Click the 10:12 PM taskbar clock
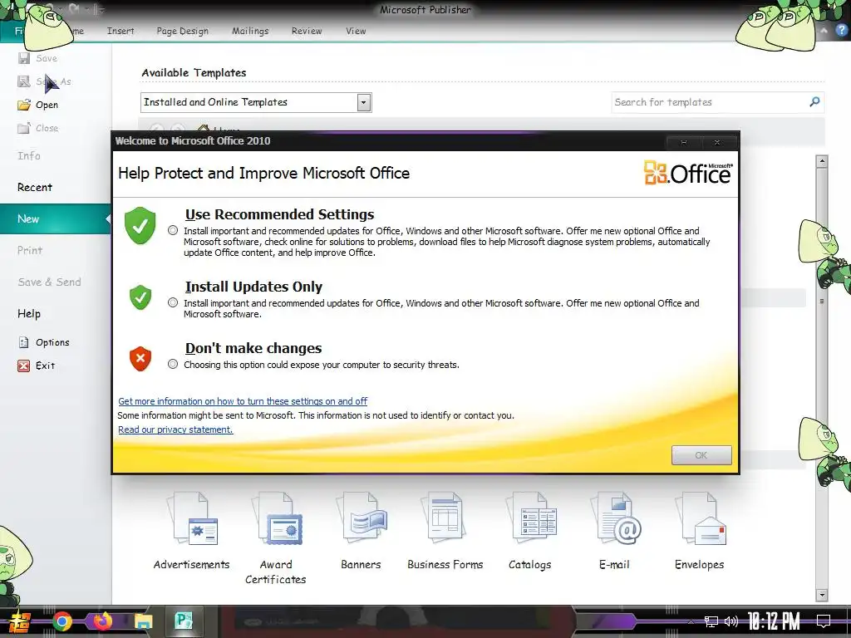 pyautogui.click(x=774, y=621)
